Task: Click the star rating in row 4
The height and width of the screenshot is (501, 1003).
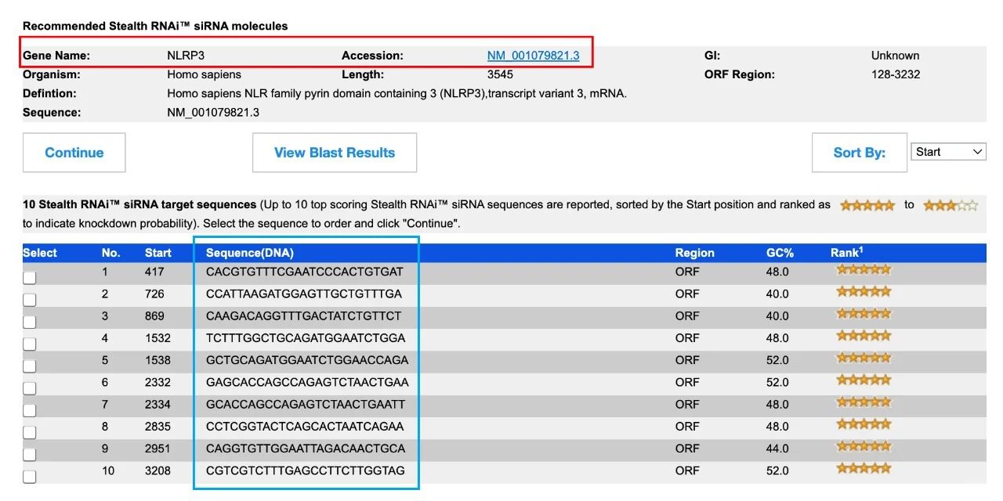Action: (864, 337)
